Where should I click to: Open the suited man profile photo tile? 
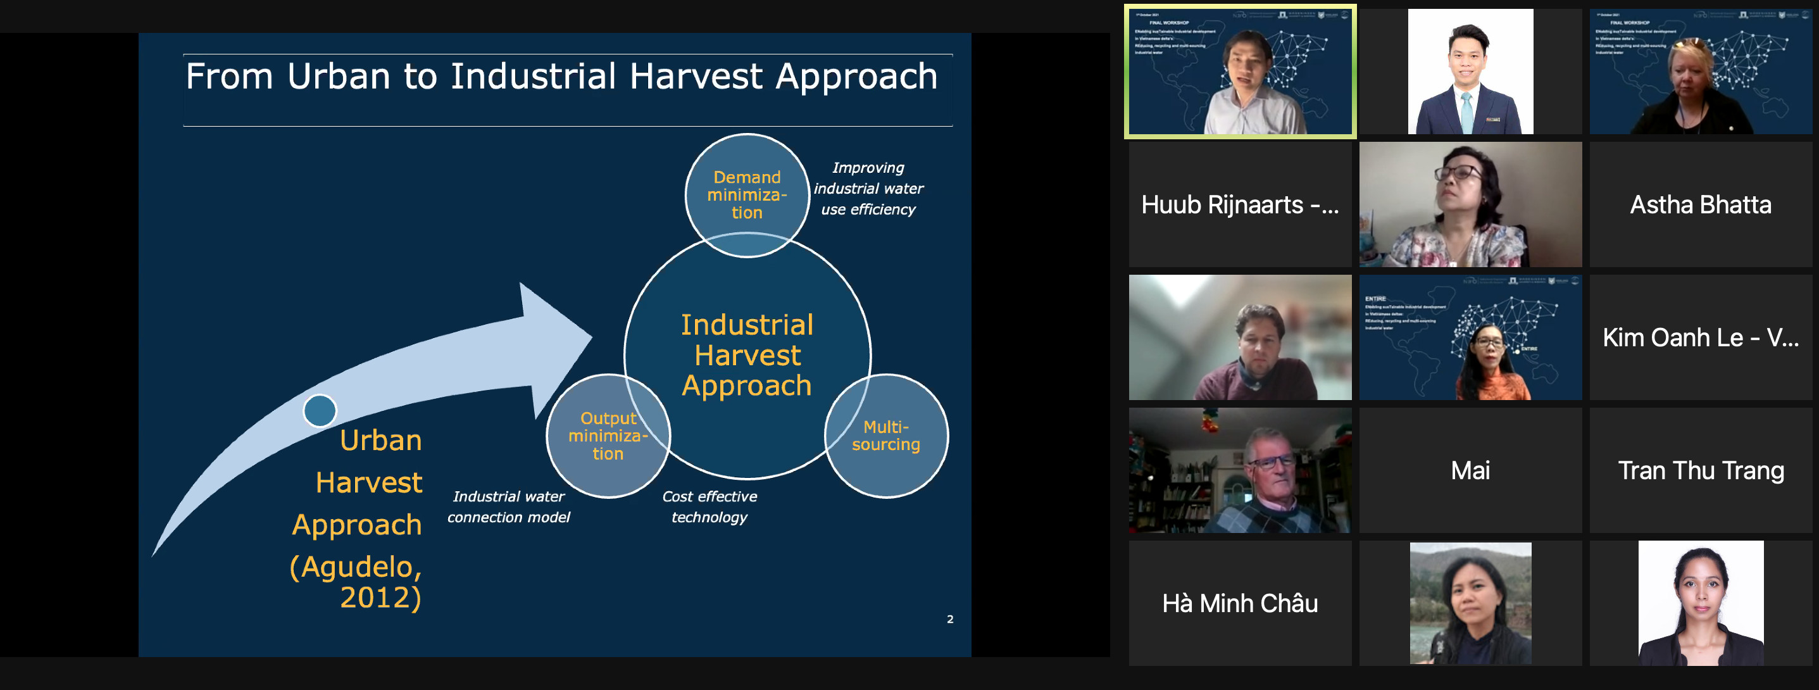1470,72
